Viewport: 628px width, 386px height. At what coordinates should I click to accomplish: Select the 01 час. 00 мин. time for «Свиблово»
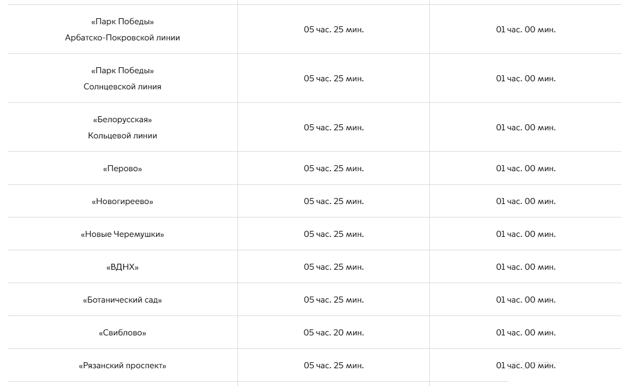tap(526, 333)
